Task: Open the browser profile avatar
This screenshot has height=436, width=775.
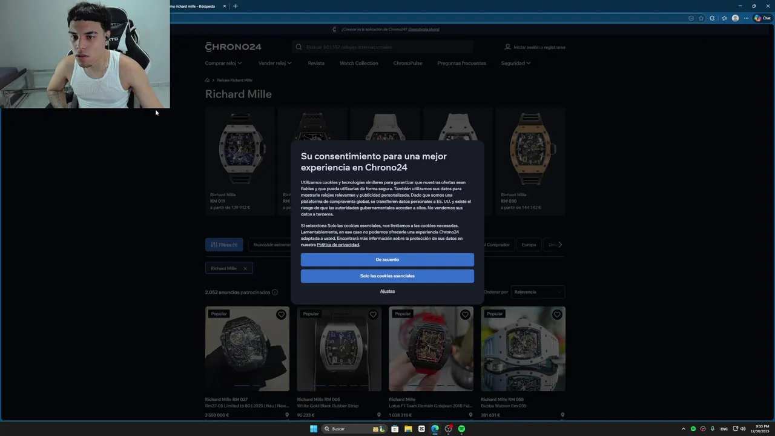Action: pyautogui.click(x=735, y=18)
